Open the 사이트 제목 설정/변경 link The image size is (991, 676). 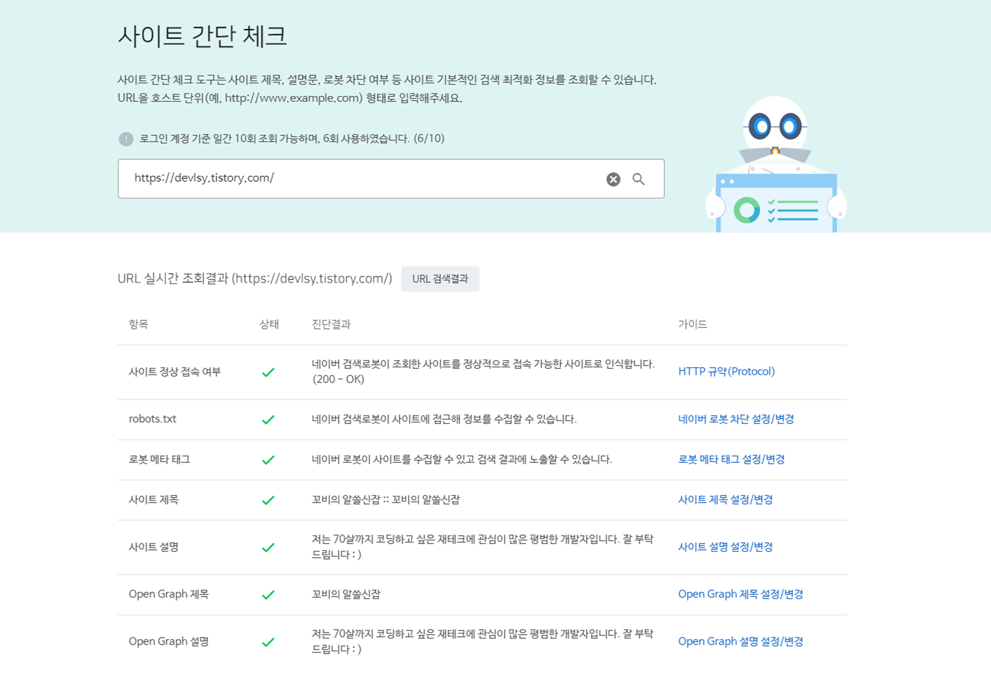(725, 499)
